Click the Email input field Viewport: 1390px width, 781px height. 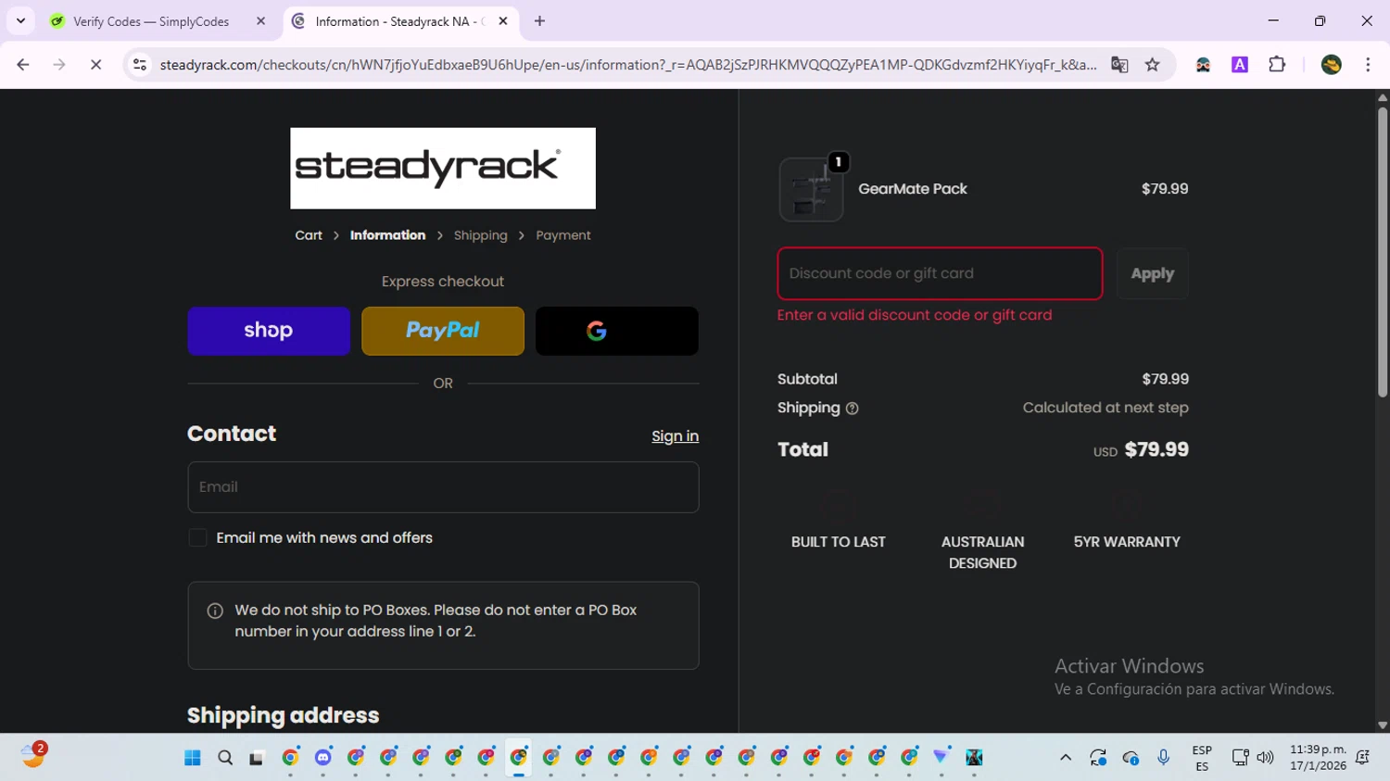(x=443, y=487)
